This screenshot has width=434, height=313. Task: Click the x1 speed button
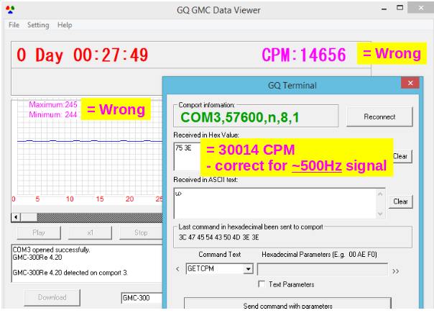tap(91, 233)
